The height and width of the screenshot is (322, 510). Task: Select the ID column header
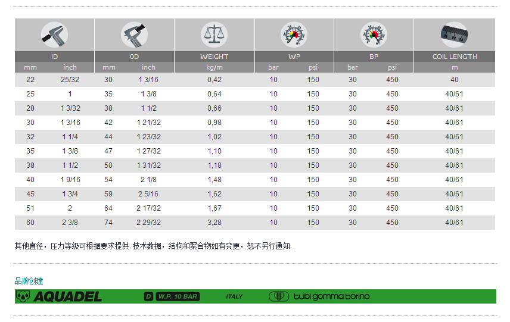(x=54, y=57)
